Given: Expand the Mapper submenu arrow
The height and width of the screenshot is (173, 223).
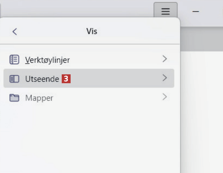Looking at the screenshot, I should click(x=165, y=97).
